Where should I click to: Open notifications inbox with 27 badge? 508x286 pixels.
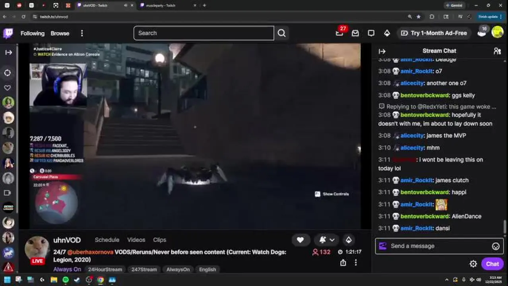pyautogui.click(x=340, y=33)
